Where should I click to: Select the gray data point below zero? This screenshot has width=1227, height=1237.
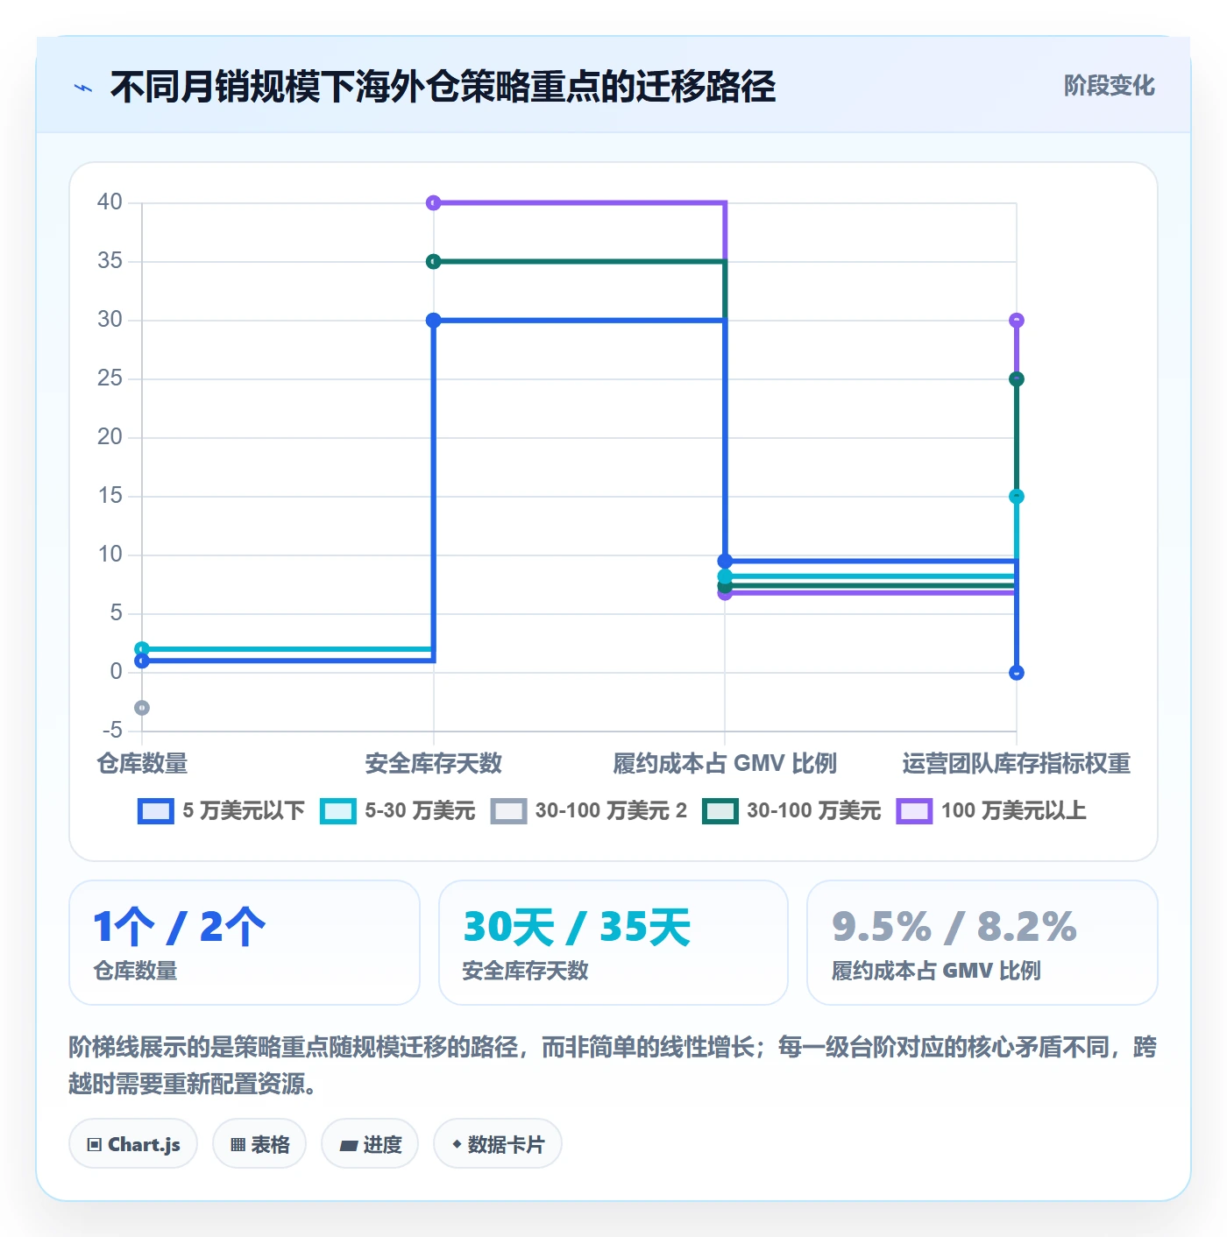142,708
